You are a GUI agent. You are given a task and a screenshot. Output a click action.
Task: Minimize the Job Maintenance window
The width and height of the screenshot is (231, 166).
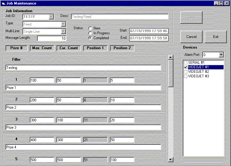pos(216,3)
